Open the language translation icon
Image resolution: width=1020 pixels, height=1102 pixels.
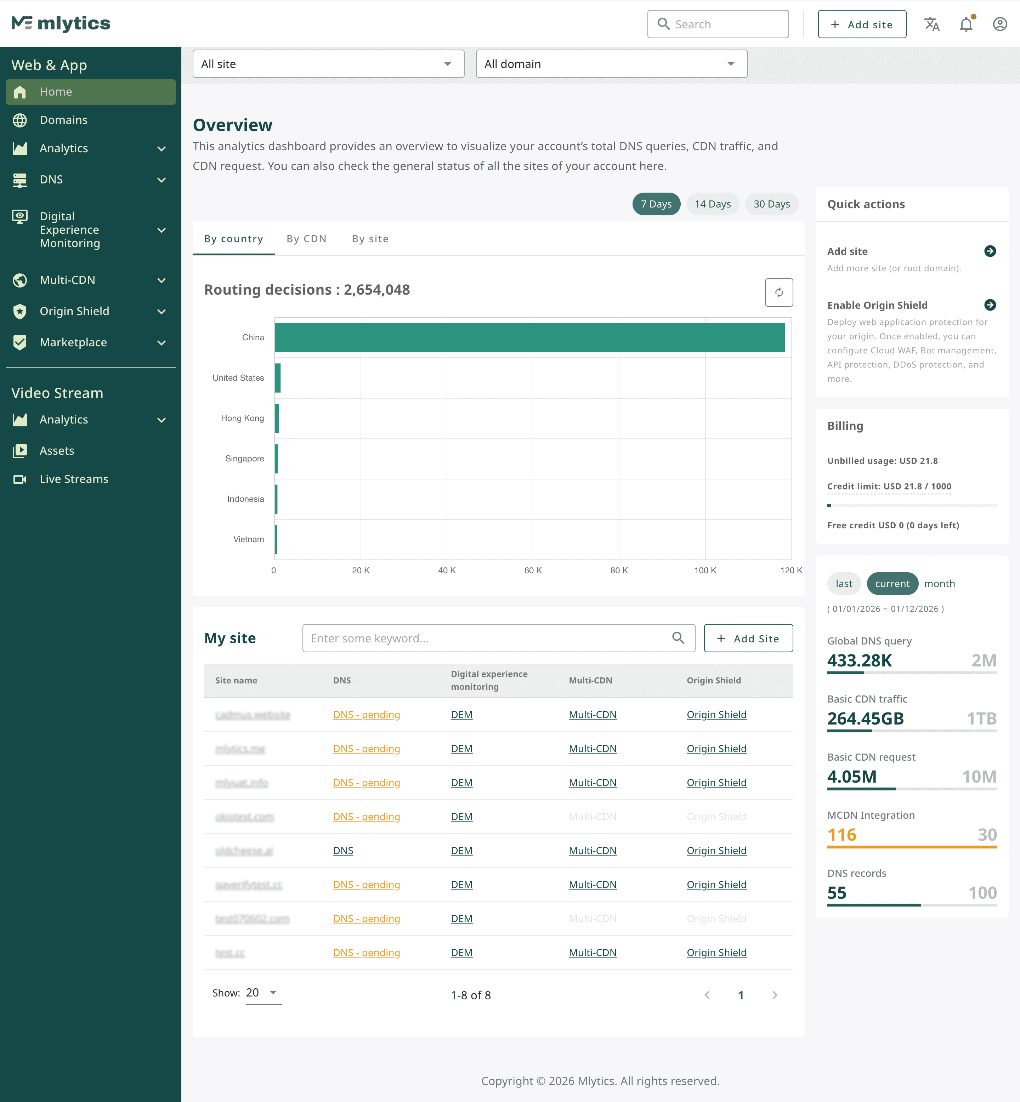932,24
